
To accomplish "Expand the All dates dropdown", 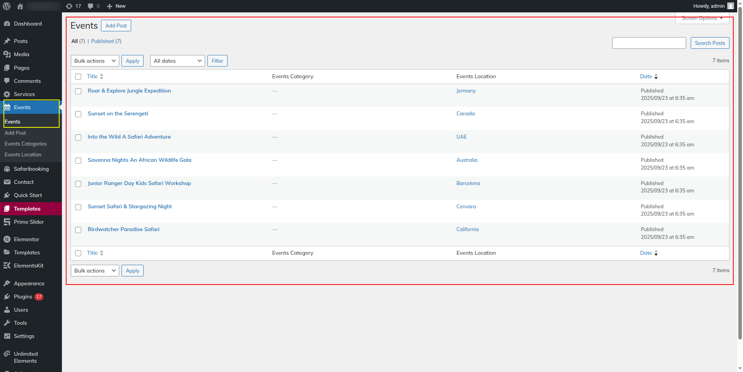I will click(x=177, y=61).
